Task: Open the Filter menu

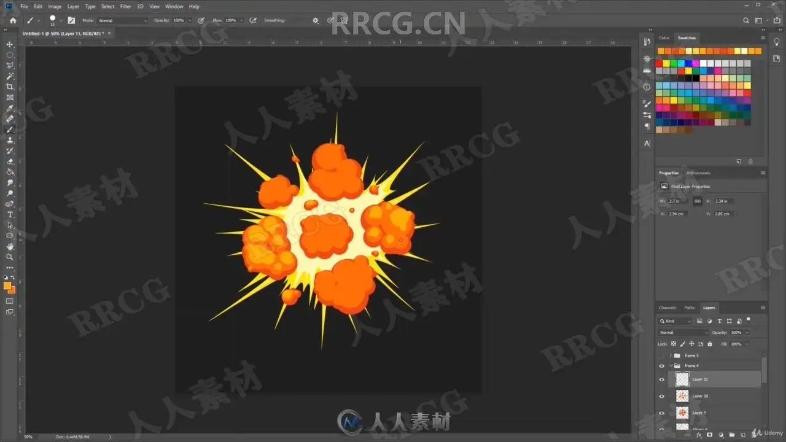Action: point(125,6)
